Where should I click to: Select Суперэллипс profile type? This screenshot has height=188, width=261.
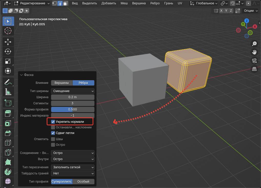(x=62, y=182)
